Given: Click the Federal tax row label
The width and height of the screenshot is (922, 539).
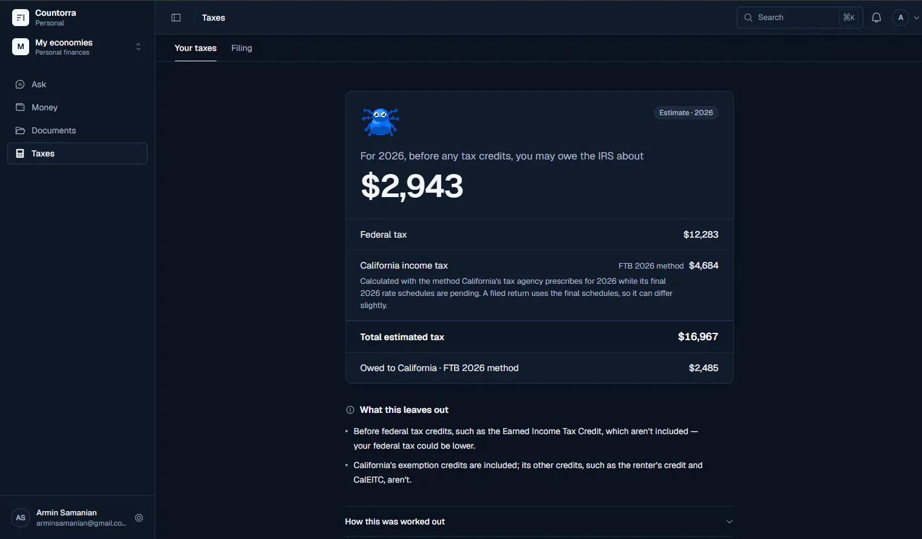Looking at the screenshot, I should (x=384, y=235).
